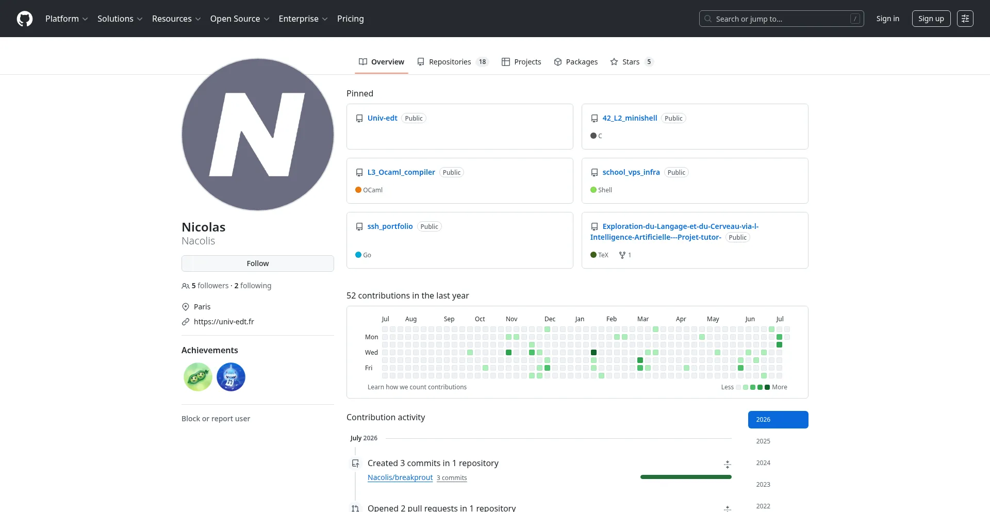
Task: View the 5 followers list
Action: [x=210, y=286]
